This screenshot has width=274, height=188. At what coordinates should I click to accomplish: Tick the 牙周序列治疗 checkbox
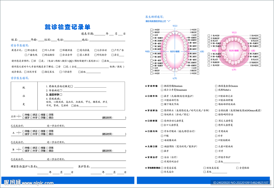162,162
